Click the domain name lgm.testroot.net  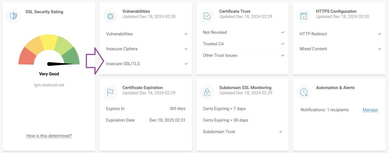point(49,85)
